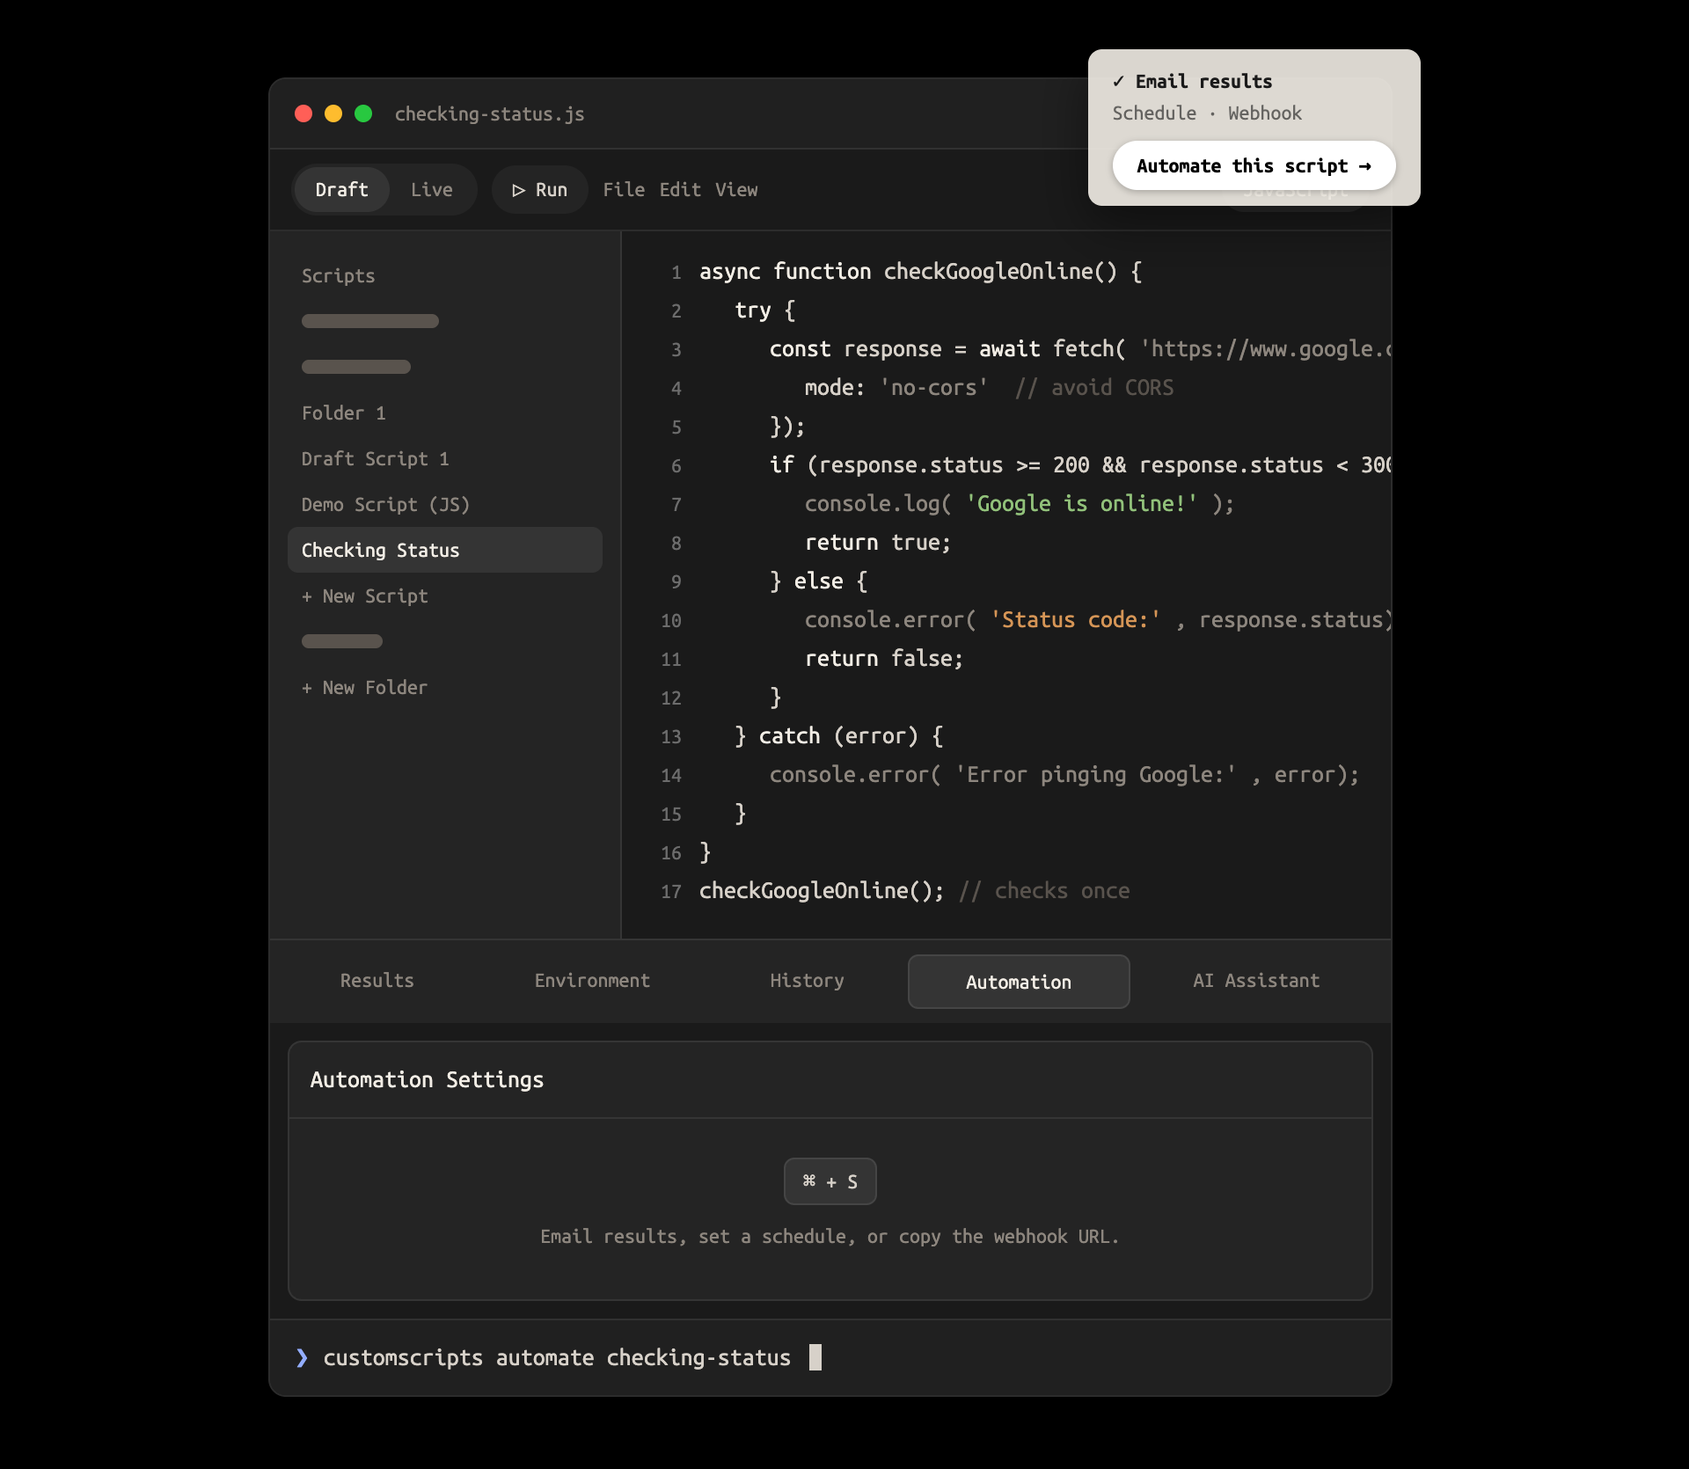Screen dimensions: 1689x1469
Task: Click code line 10 'Status code:' string
Action: point(1075,619)
